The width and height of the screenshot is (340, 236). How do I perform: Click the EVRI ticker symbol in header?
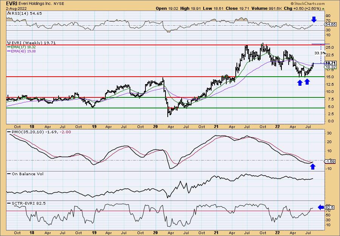pyautogui.click(x=11, y=3)
